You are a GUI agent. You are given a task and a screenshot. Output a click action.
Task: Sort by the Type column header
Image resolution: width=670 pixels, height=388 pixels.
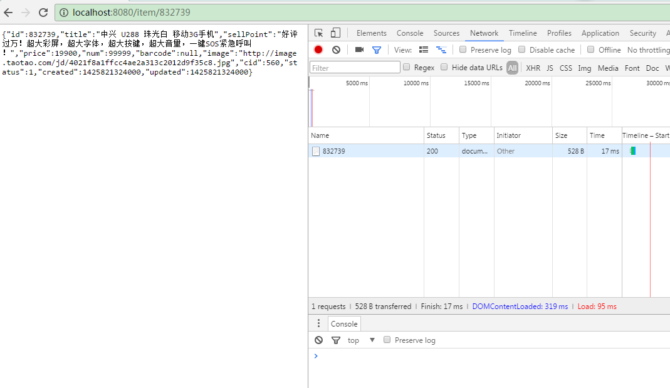pyautogui.click(x=476, y=135)
